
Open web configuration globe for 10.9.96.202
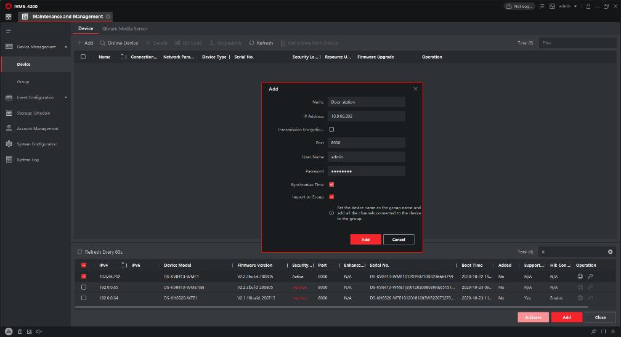click(x=580, y=277)
